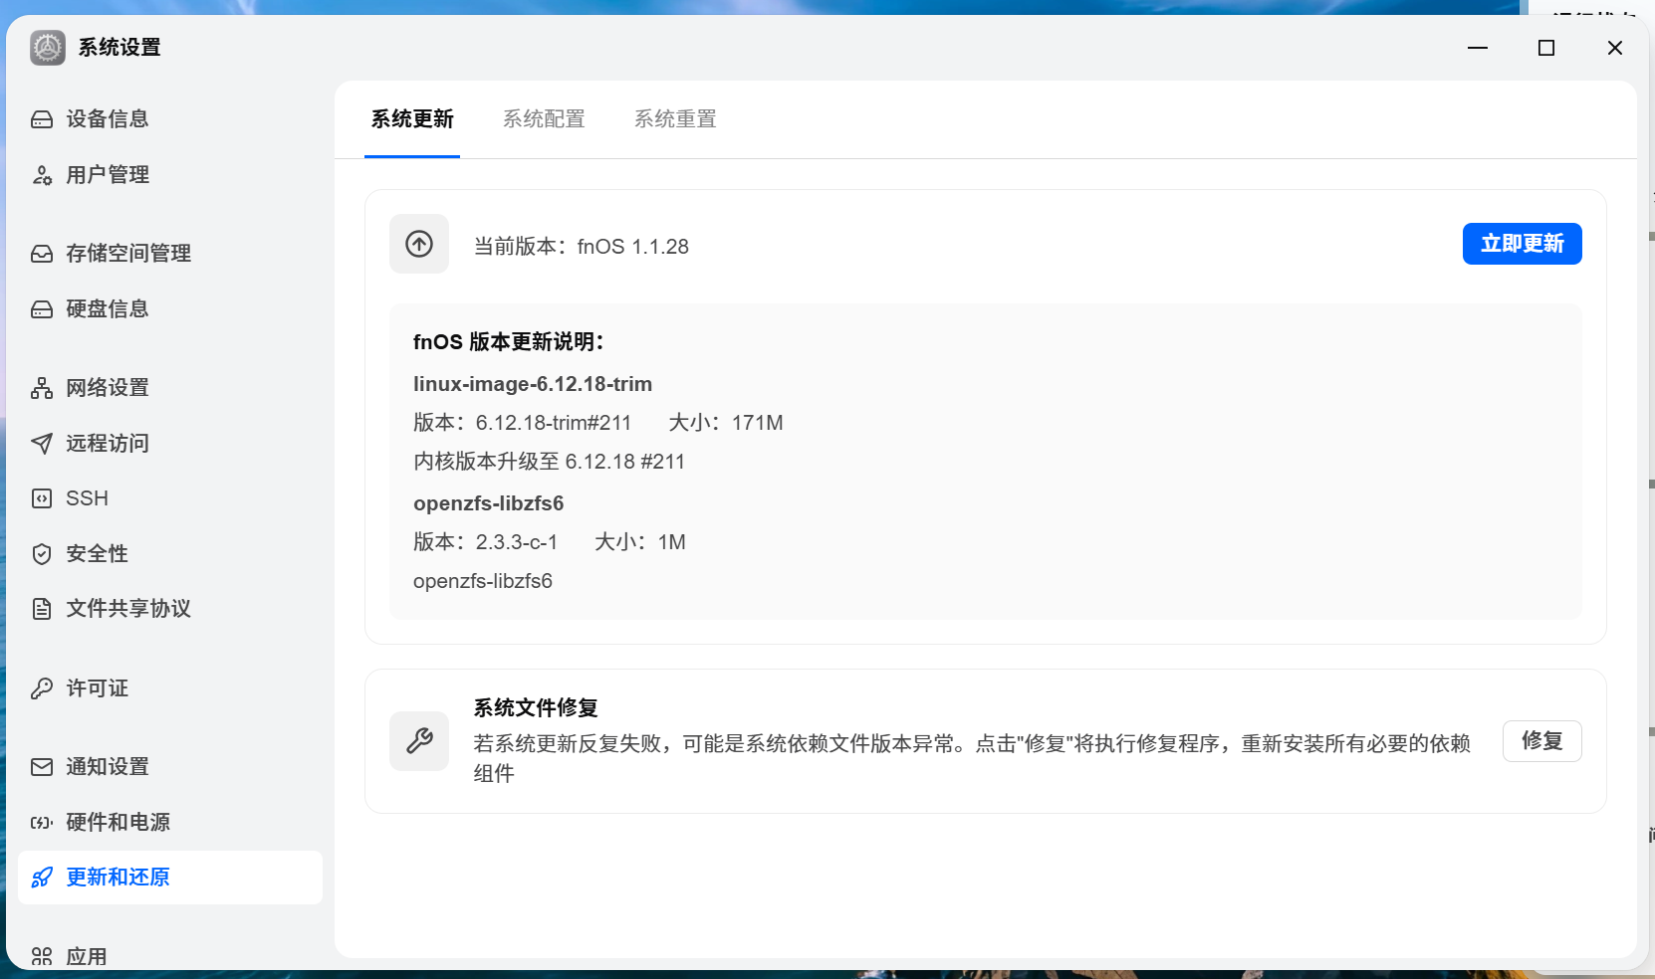
Task: Click the 修复 button
Action: (x=1541, y=741)
